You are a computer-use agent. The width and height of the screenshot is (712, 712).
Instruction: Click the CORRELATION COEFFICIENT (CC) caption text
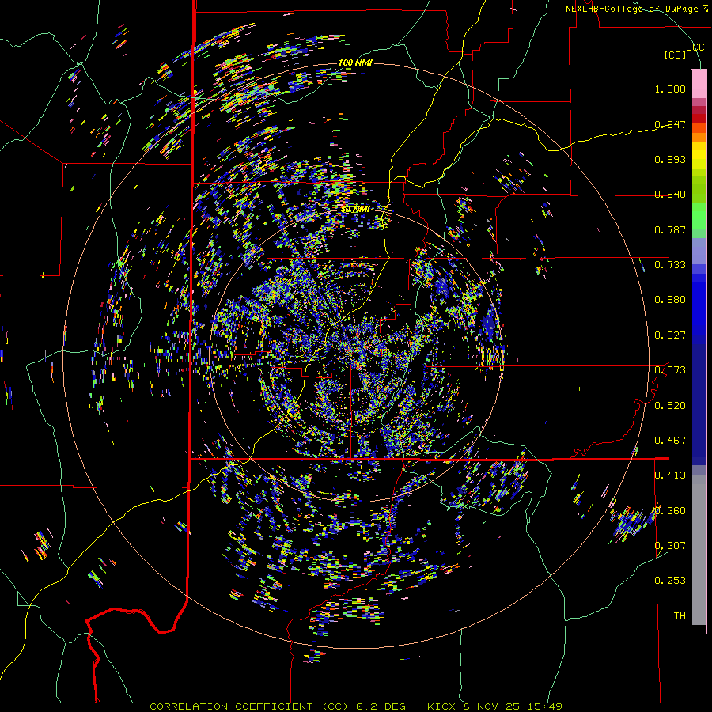(x=250, y=706)
